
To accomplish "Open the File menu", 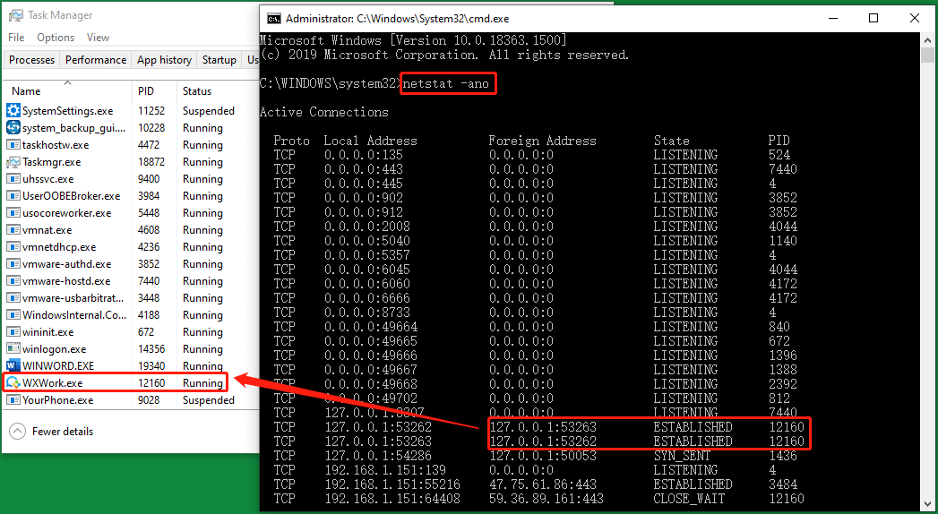I will point(16,38).
